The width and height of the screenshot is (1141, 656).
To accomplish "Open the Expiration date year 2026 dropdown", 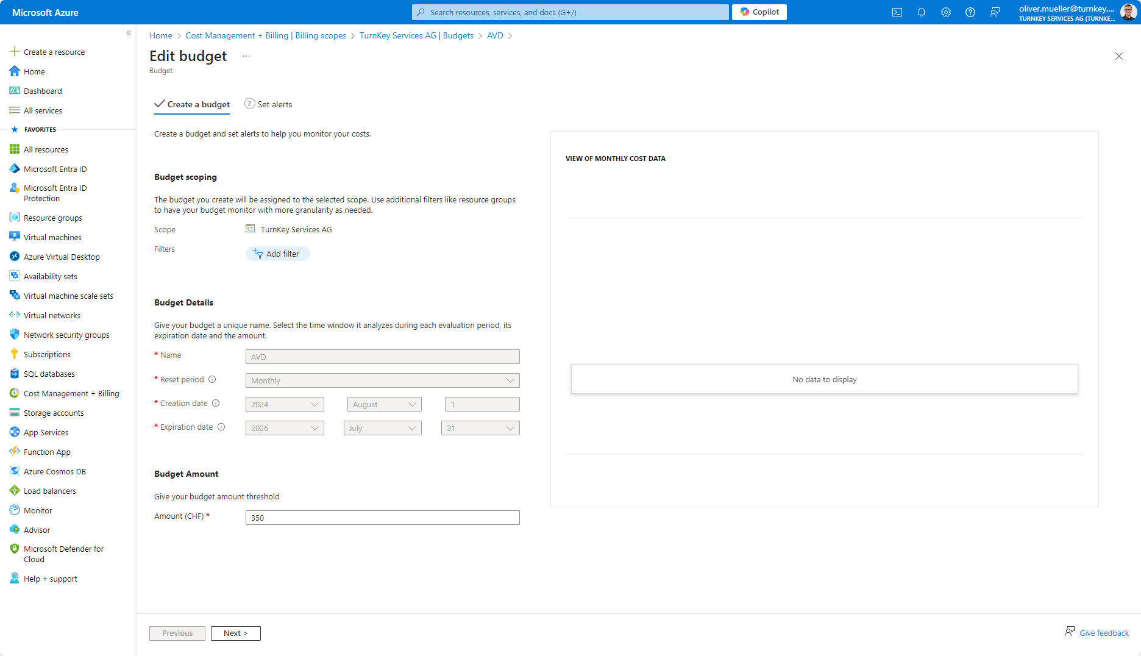I will (285, 428).
